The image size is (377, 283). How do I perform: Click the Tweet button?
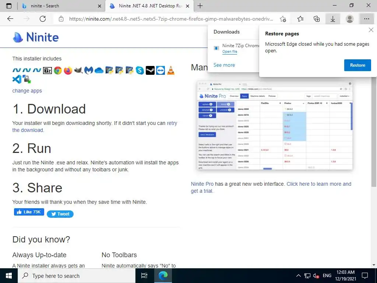[60, 214]
